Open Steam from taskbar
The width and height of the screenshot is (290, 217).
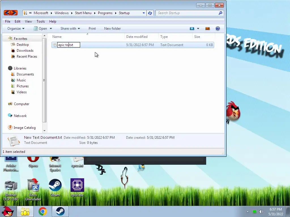pyautogui.click(x=60, y=211)
